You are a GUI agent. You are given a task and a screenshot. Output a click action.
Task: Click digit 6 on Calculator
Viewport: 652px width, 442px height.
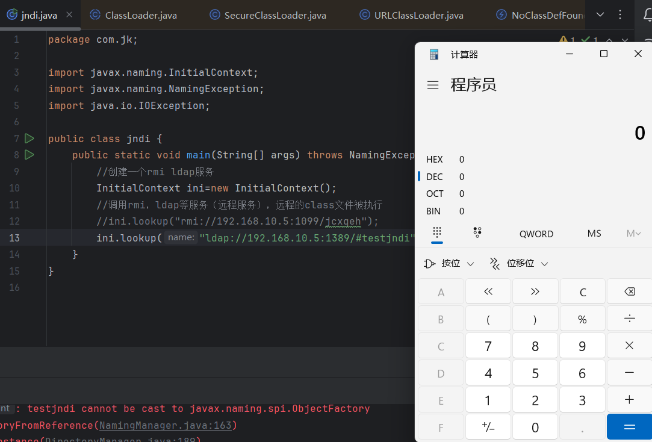coord(583,373)
